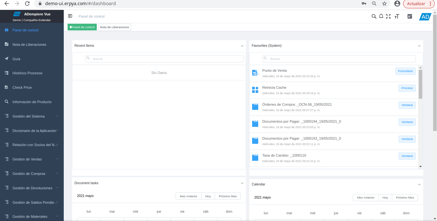Open Histórico Procesos in sidebar

27,73
